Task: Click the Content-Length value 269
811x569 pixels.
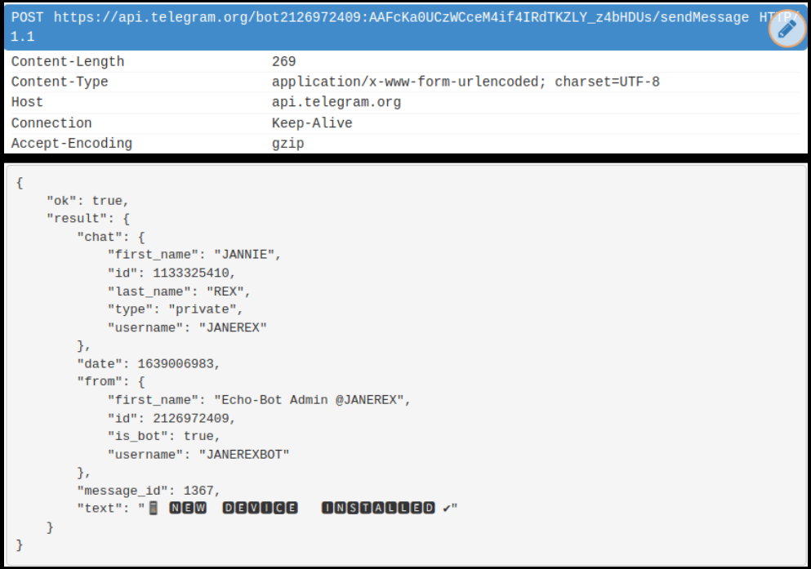Action: coord(283,61)
